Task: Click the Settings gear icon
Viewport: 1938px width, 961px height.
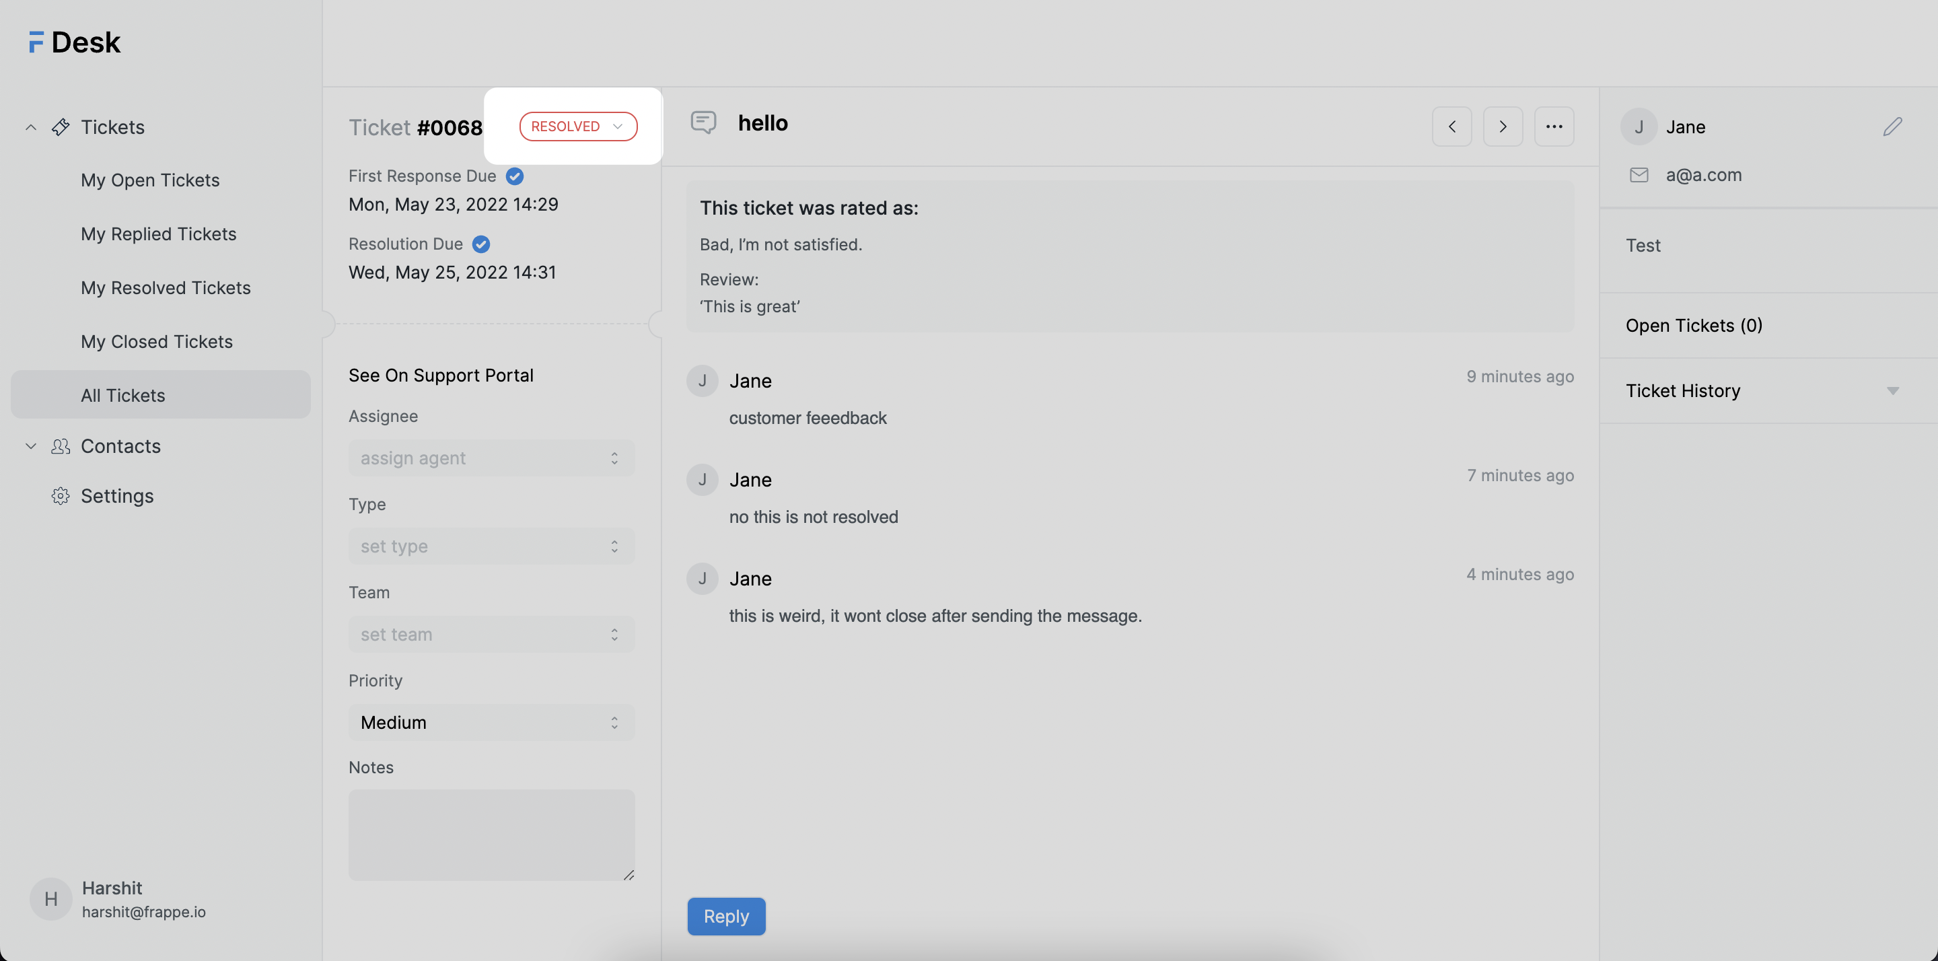Action: [60, 496]
